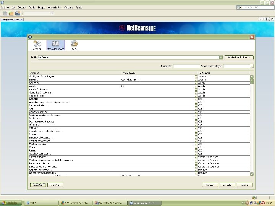Open the Archivo menu

click(5, 7)
